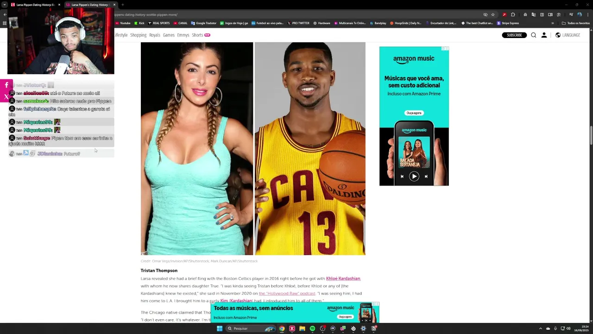Open the Emmys menu item

(183, 35)
